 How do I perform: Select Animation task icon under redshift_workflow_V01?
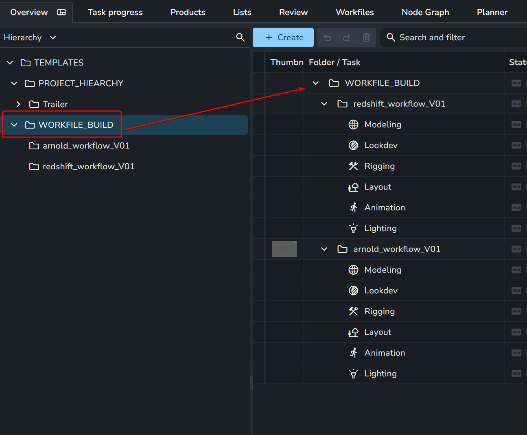tap(353, 208)
